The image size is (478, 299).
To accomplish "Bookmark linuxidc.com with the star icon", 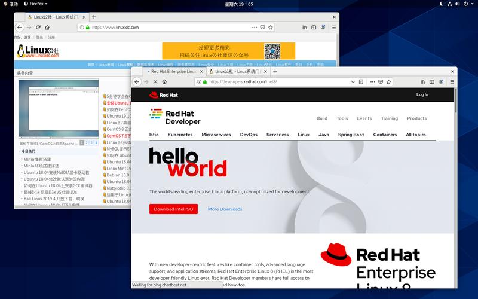I will coord(271,27).
